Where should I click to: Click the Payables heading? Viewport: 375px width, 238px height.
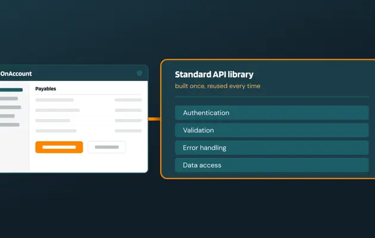(46, 89)
